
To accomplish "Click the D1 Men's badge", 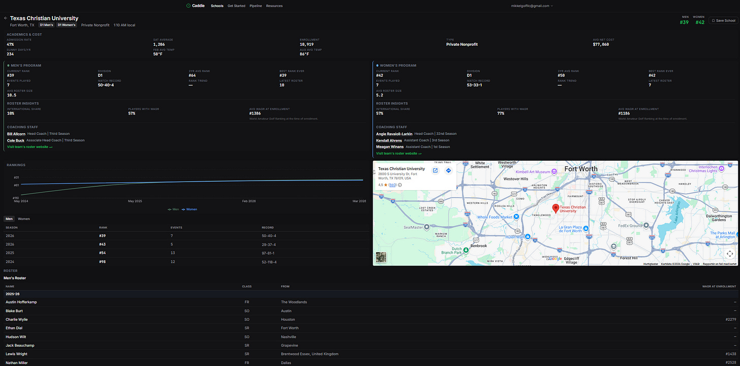I will click(x=47, y=25).
